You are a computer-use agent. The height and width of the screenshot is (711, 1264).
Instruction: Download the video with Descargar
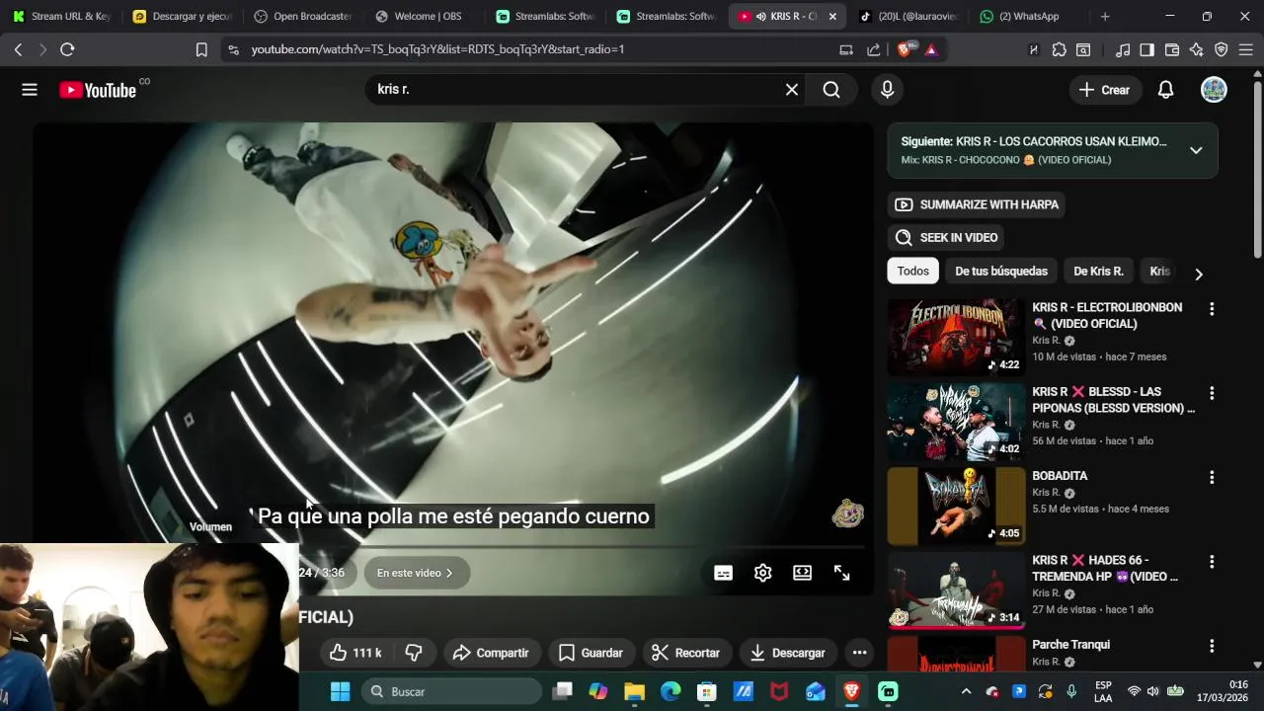tap(787, 653)
